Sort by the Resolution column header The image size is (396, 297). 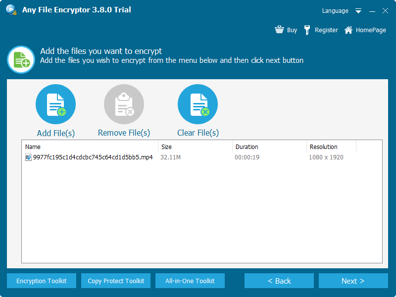331,147
